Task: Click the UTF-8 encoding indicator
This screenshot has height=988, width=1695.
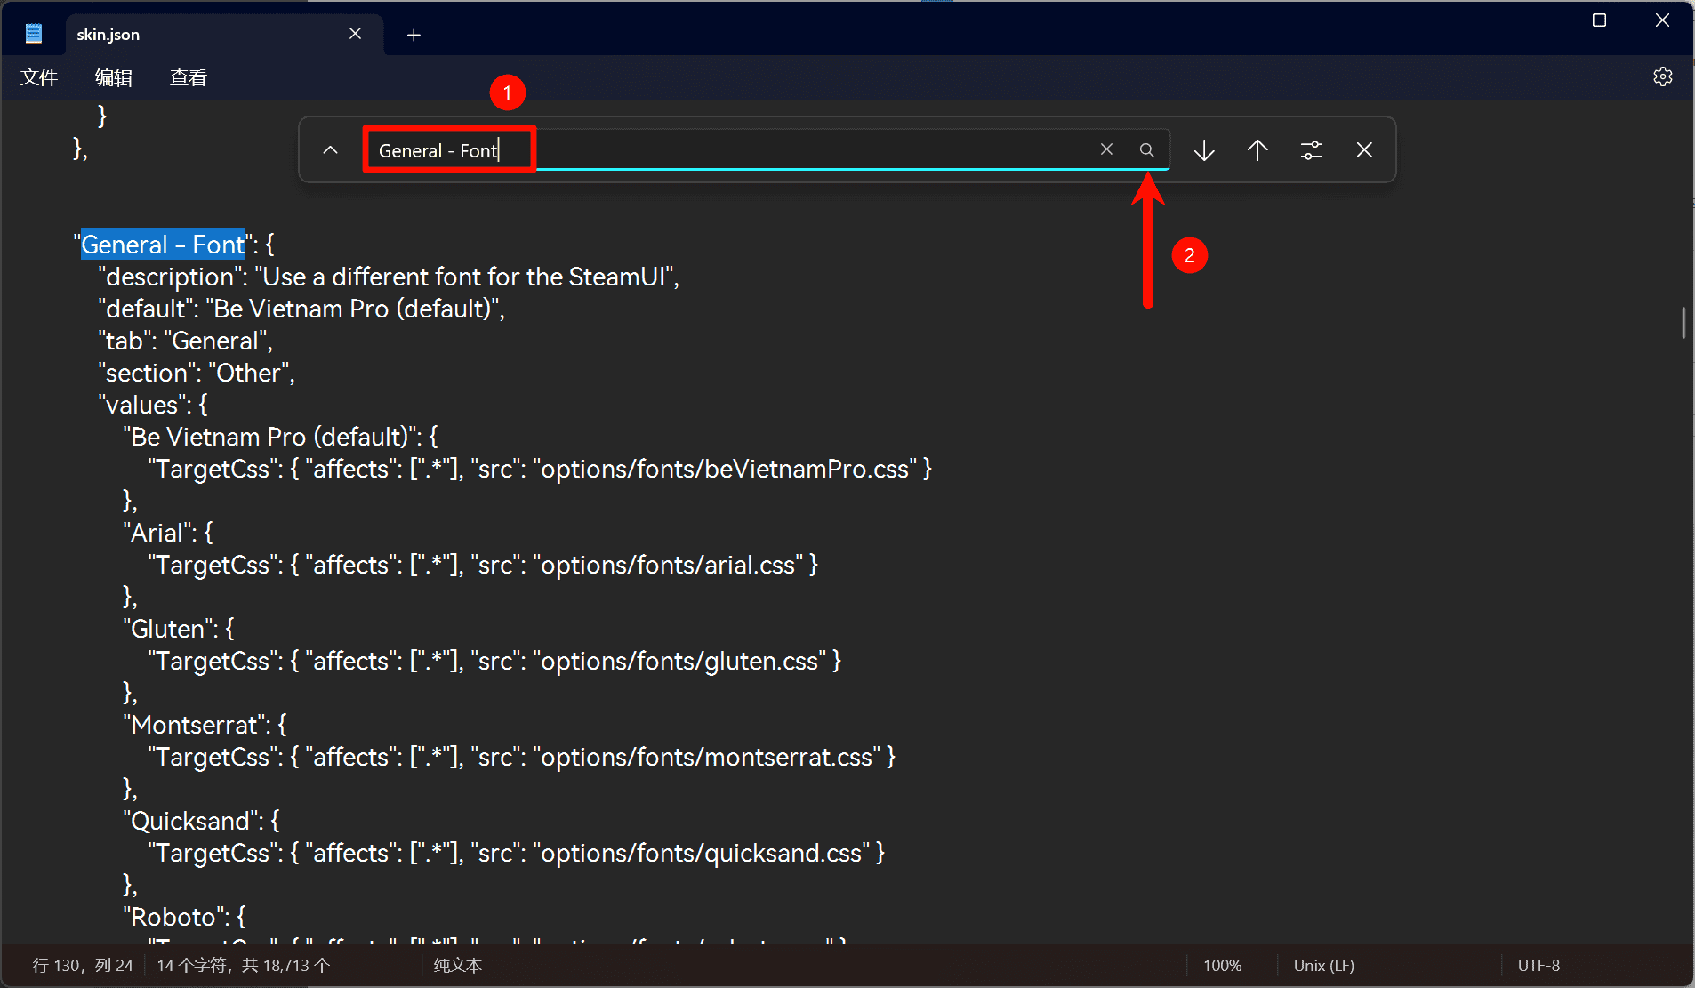Action: pyautogui.click(x=1538, y=966)
